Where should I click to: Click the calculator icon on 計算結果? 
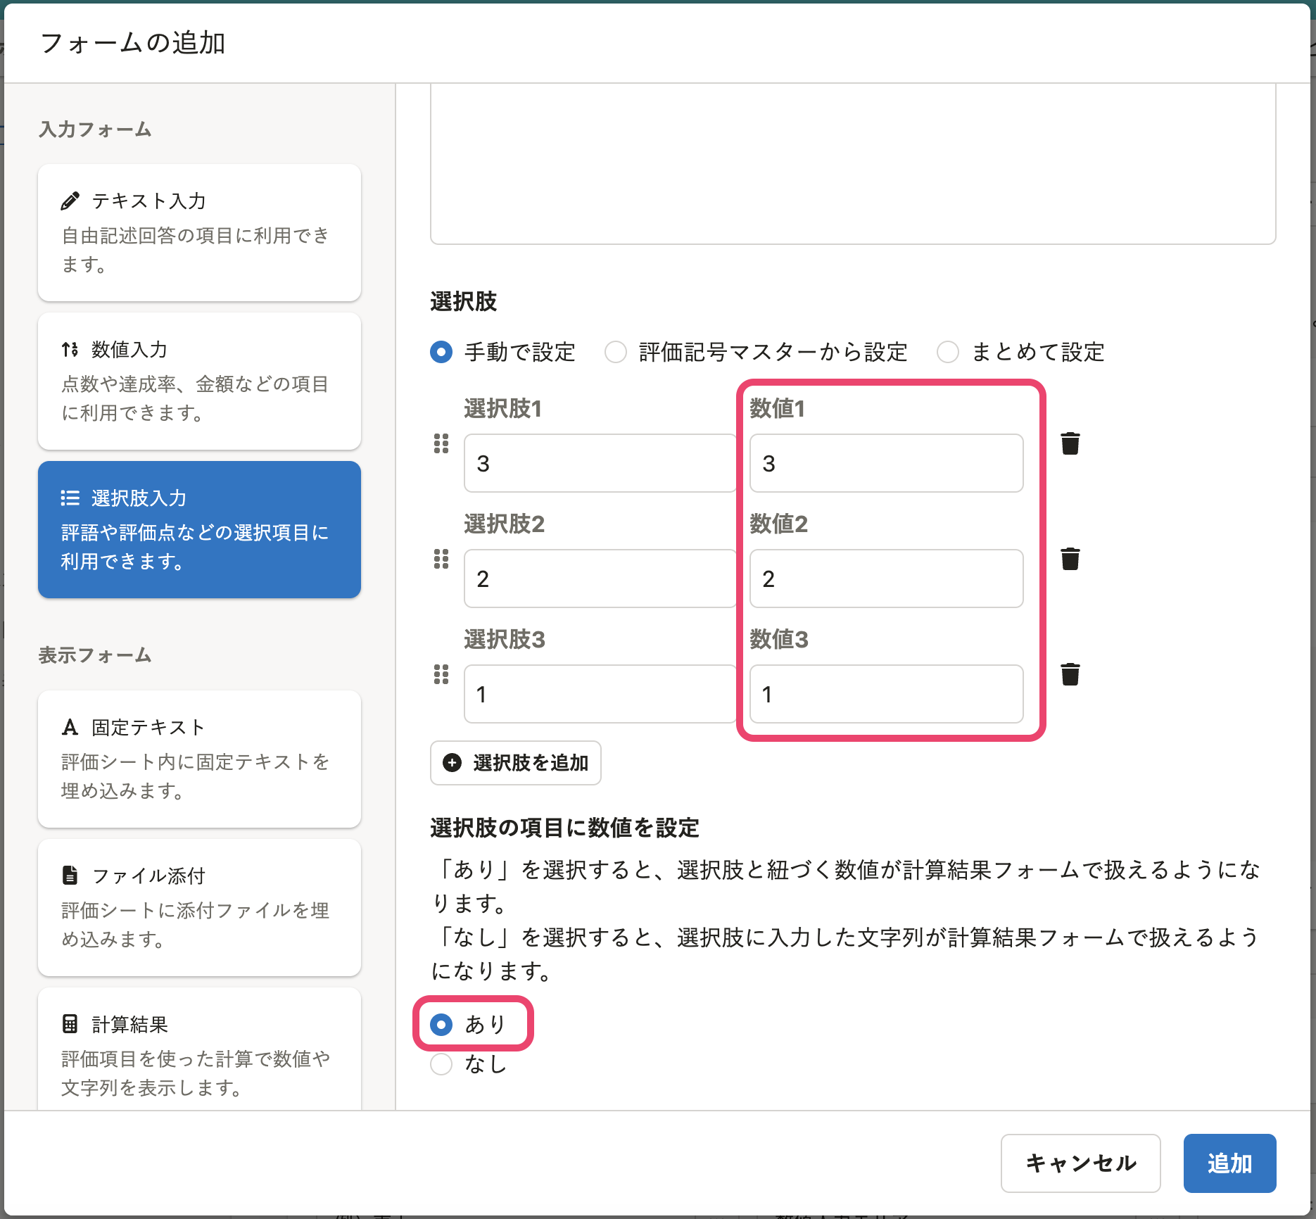pos(70,1024)
